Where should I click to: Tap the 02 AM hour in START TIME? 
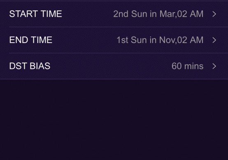190,14
